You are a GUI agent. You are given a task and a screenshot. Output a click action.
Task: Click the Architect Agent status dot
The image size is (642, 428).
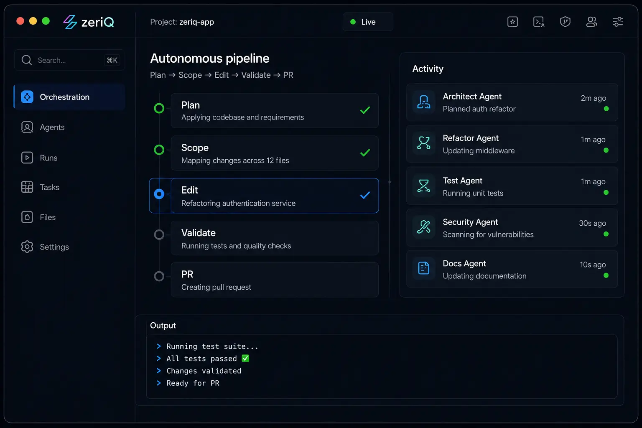(x=606, y=109)
